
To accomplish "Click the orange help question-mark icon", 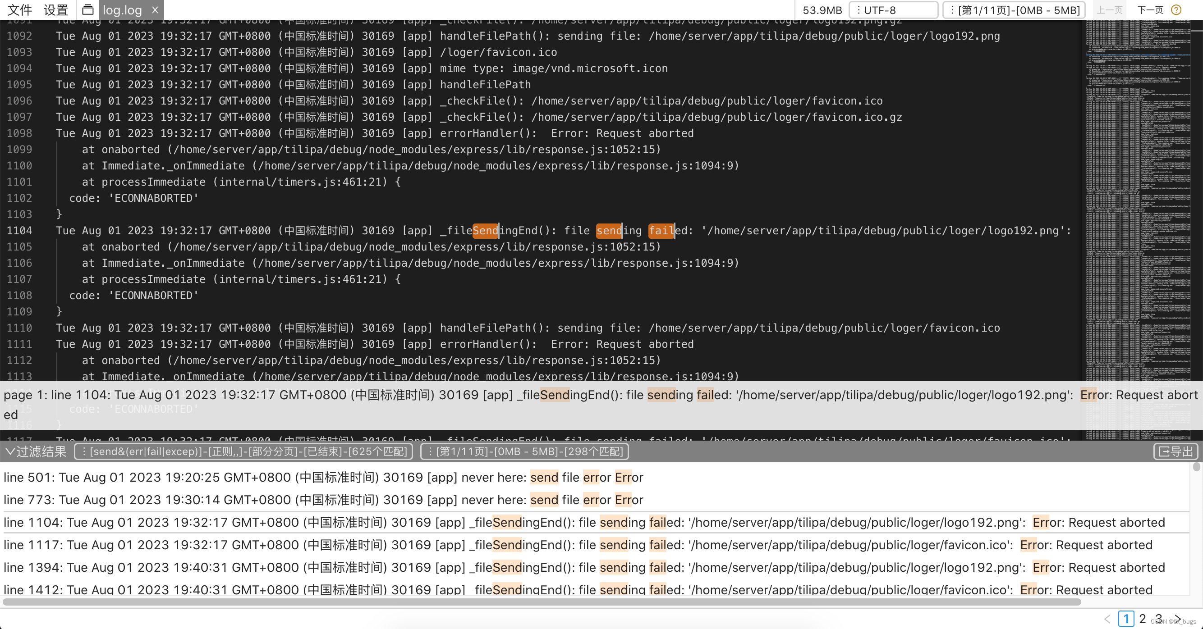I will point(1176,10).
